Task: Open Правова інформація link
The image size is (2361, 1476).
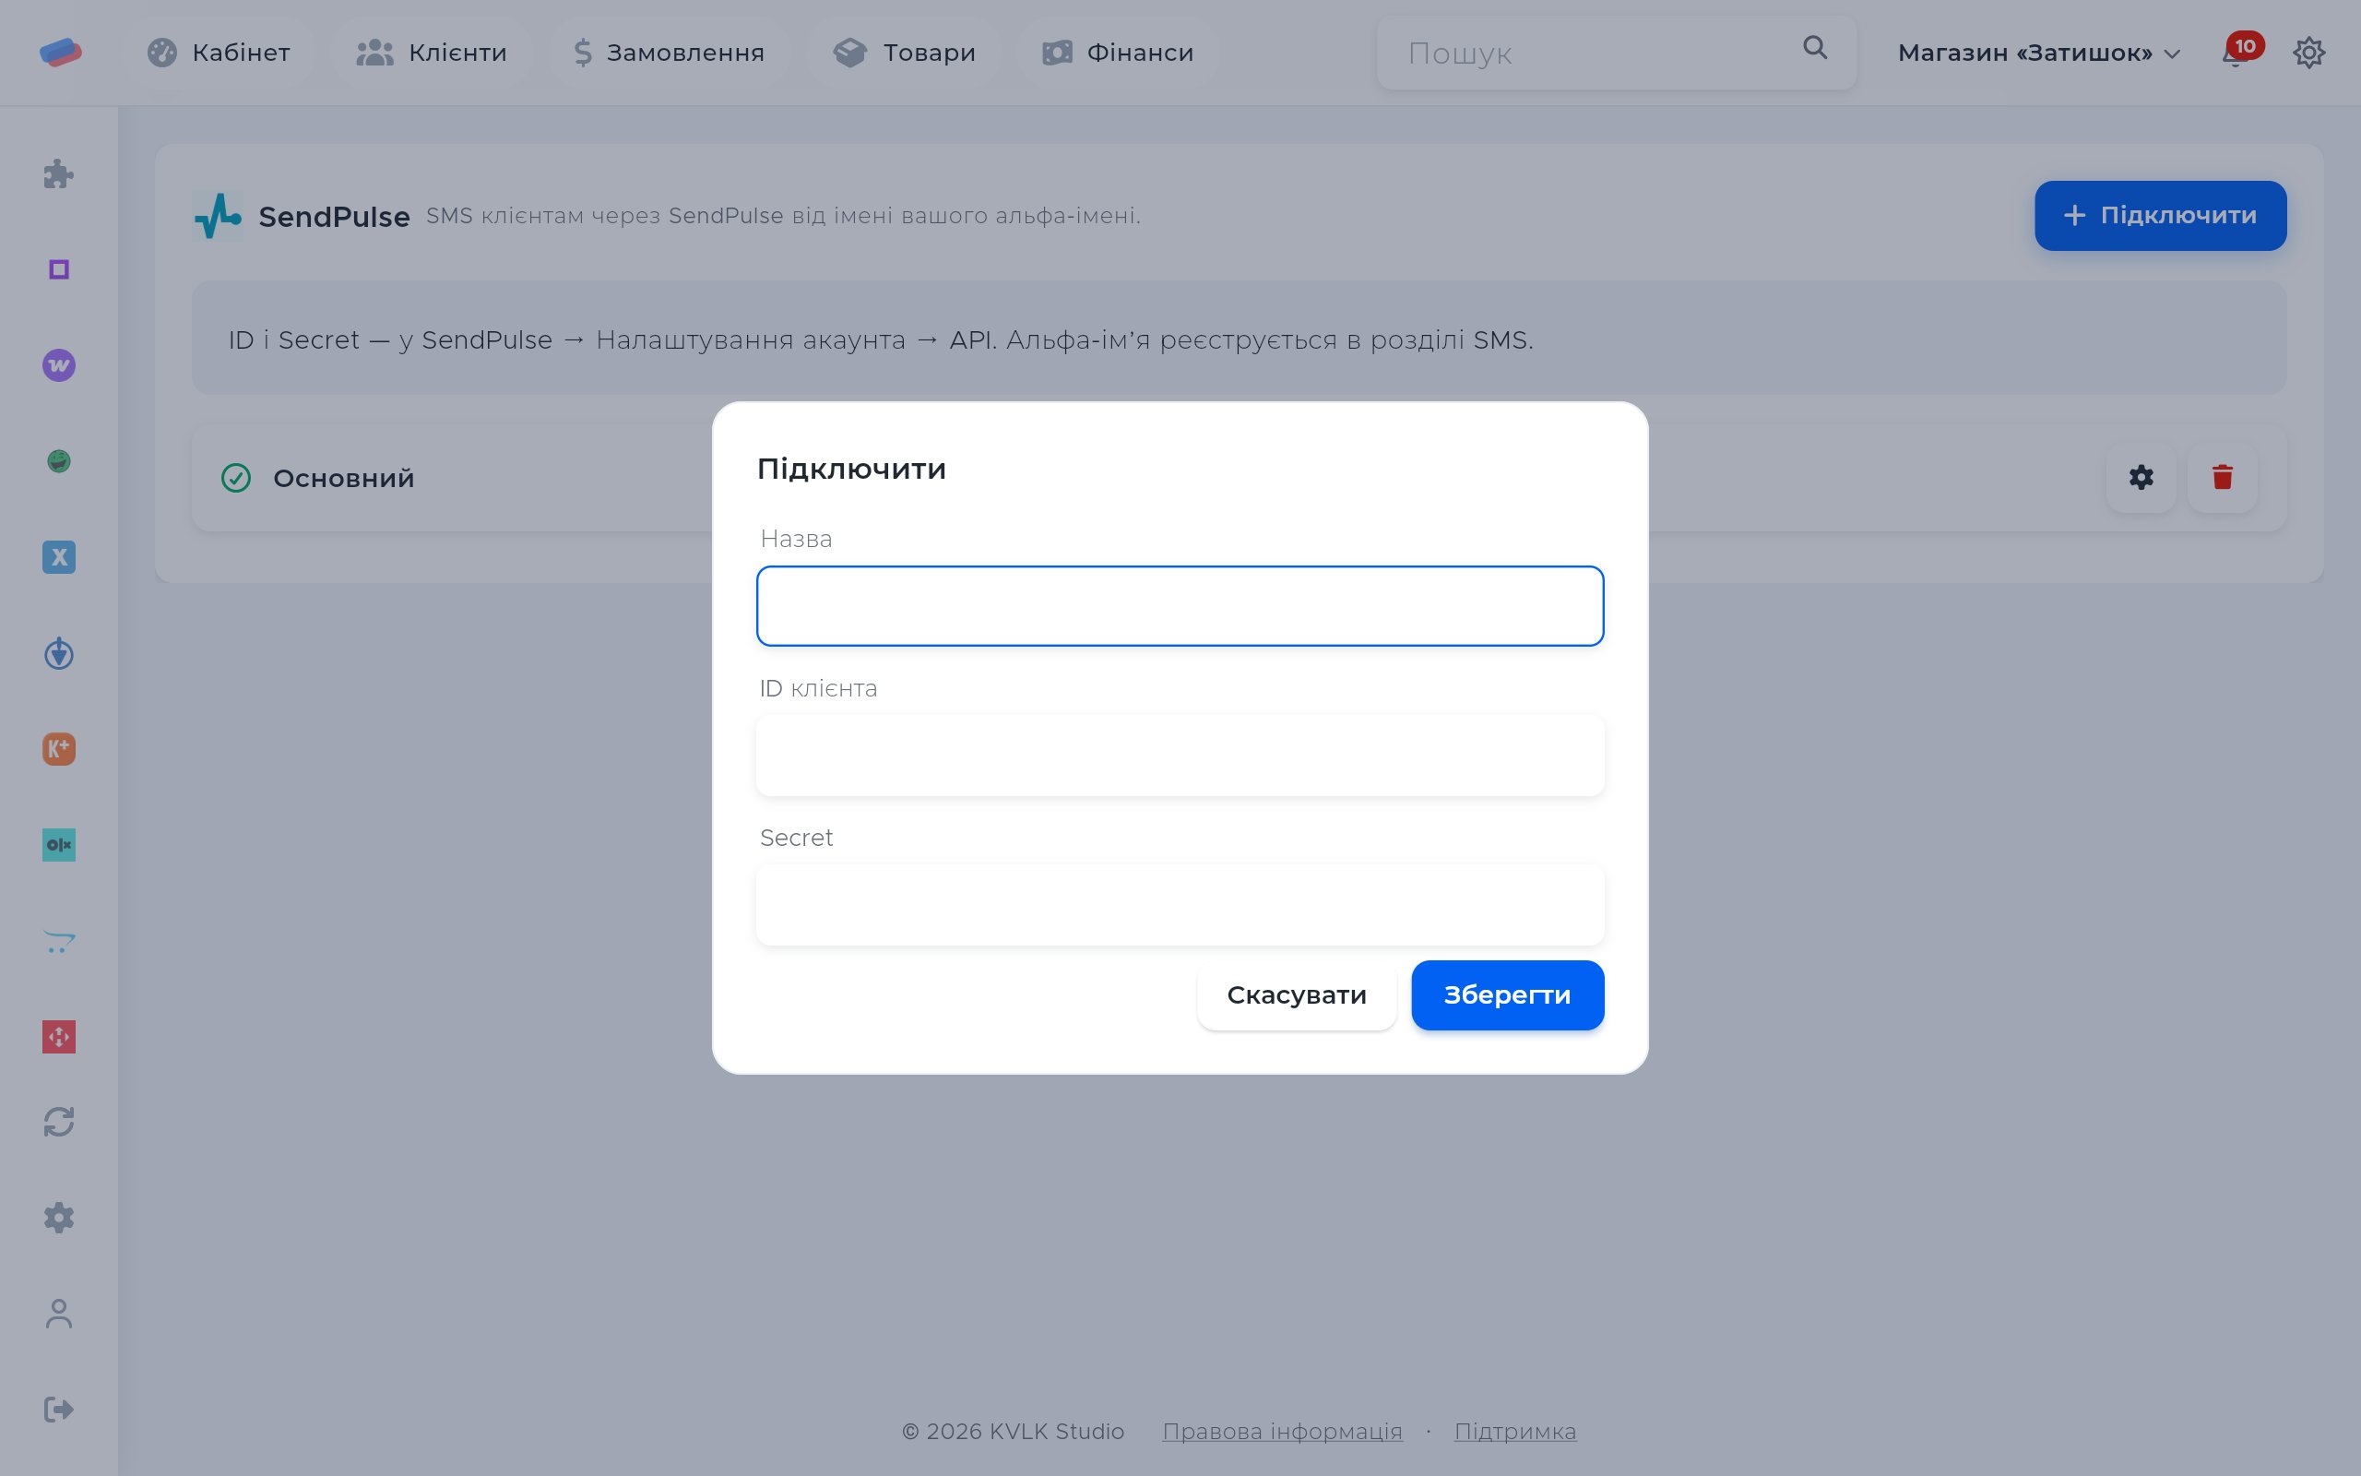Action: 1282,1431
